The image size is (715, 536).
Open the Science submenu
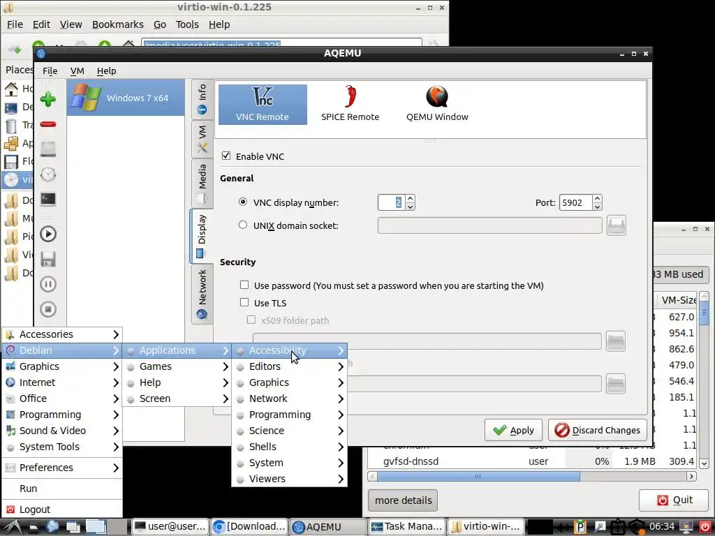(290, 431)
